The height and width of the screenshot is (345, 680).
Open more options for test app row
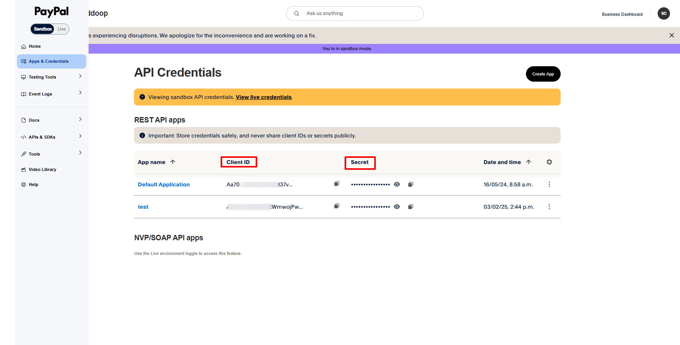pyautogui.click(x=549, y=207)
